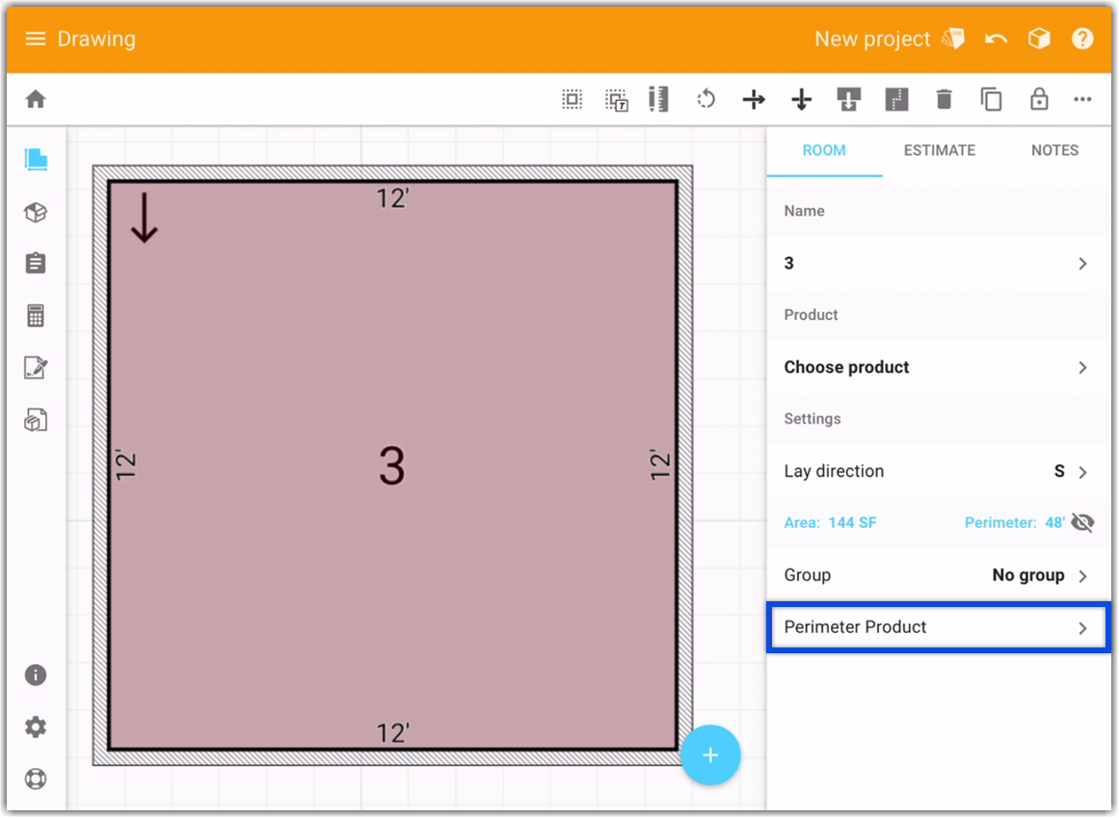Open Perimeter Product row
Screen dimensions: 1119x818
(939, 627)
